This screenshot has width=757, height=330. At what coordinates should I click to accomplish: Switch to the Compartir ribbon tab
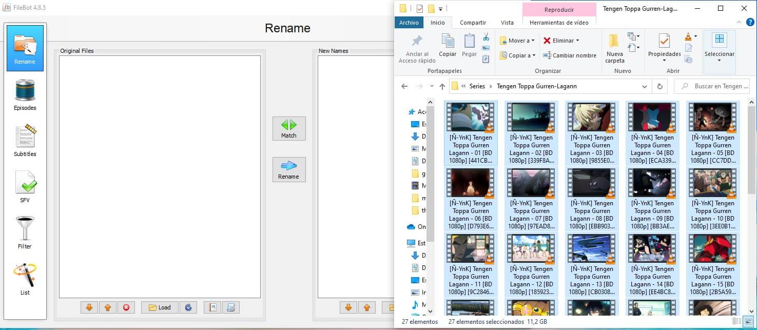(473, 23)
